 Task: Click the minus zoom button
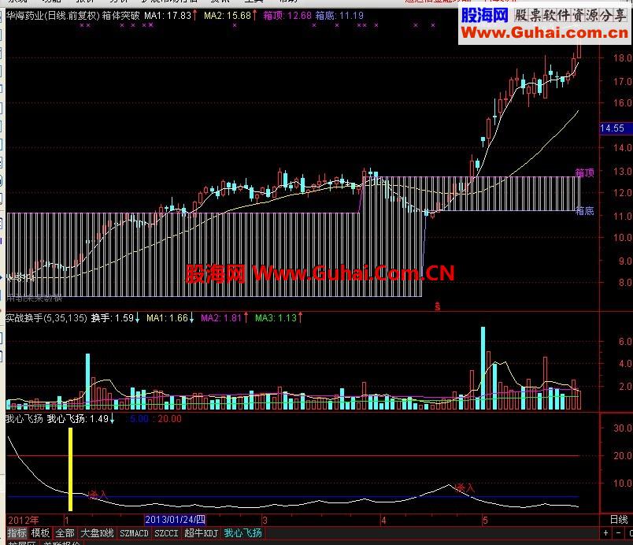click(619, 533)
